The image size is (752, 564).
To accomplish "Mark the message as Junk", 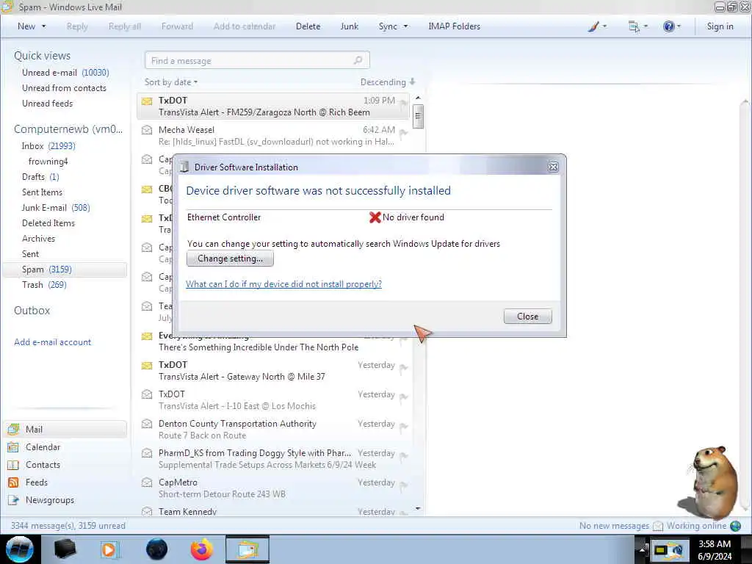I will [349, 26].
